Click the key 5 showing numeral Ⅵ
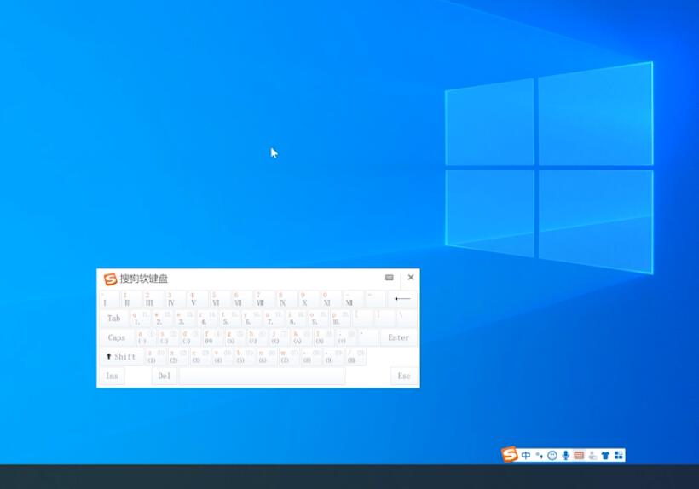 coord(220,299)
